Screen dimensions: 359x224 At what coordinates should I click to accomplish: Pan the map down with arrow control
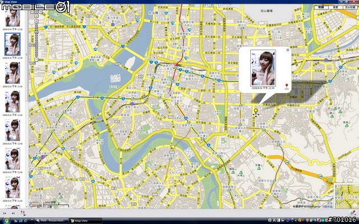(x=36, y=16)
